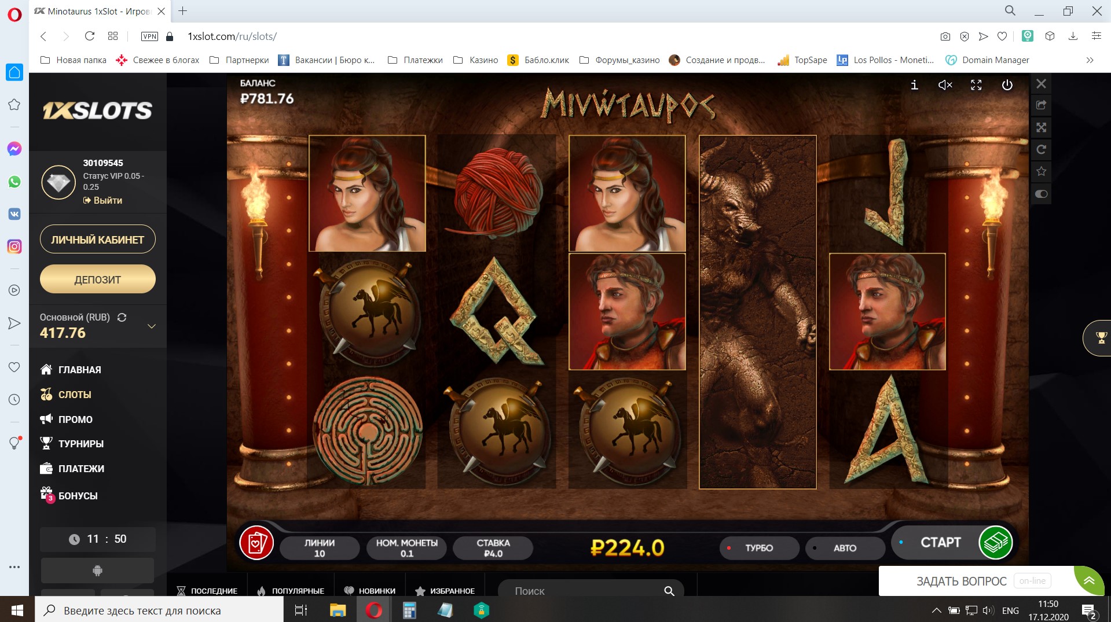Switch to ИЗБРАННОЕ games tab
The width and height of the screenshot is (1111, 622).
tap(445, 591)
